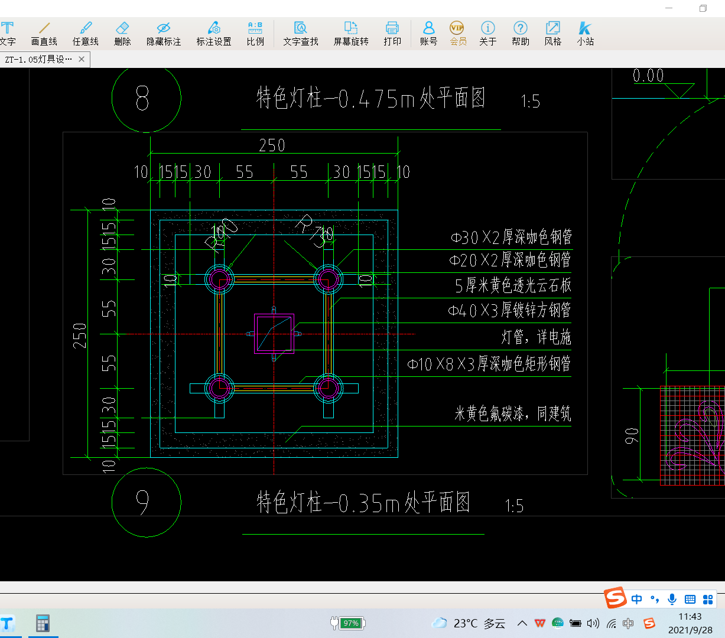Click the 删除 eraser tool
Viewport: 725px width, 638px height.
(x=122, y=34)
